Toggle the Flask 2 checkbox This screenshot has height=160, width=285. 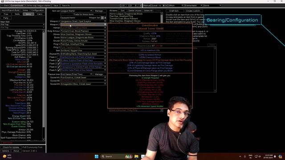click(x=58, y=60)
